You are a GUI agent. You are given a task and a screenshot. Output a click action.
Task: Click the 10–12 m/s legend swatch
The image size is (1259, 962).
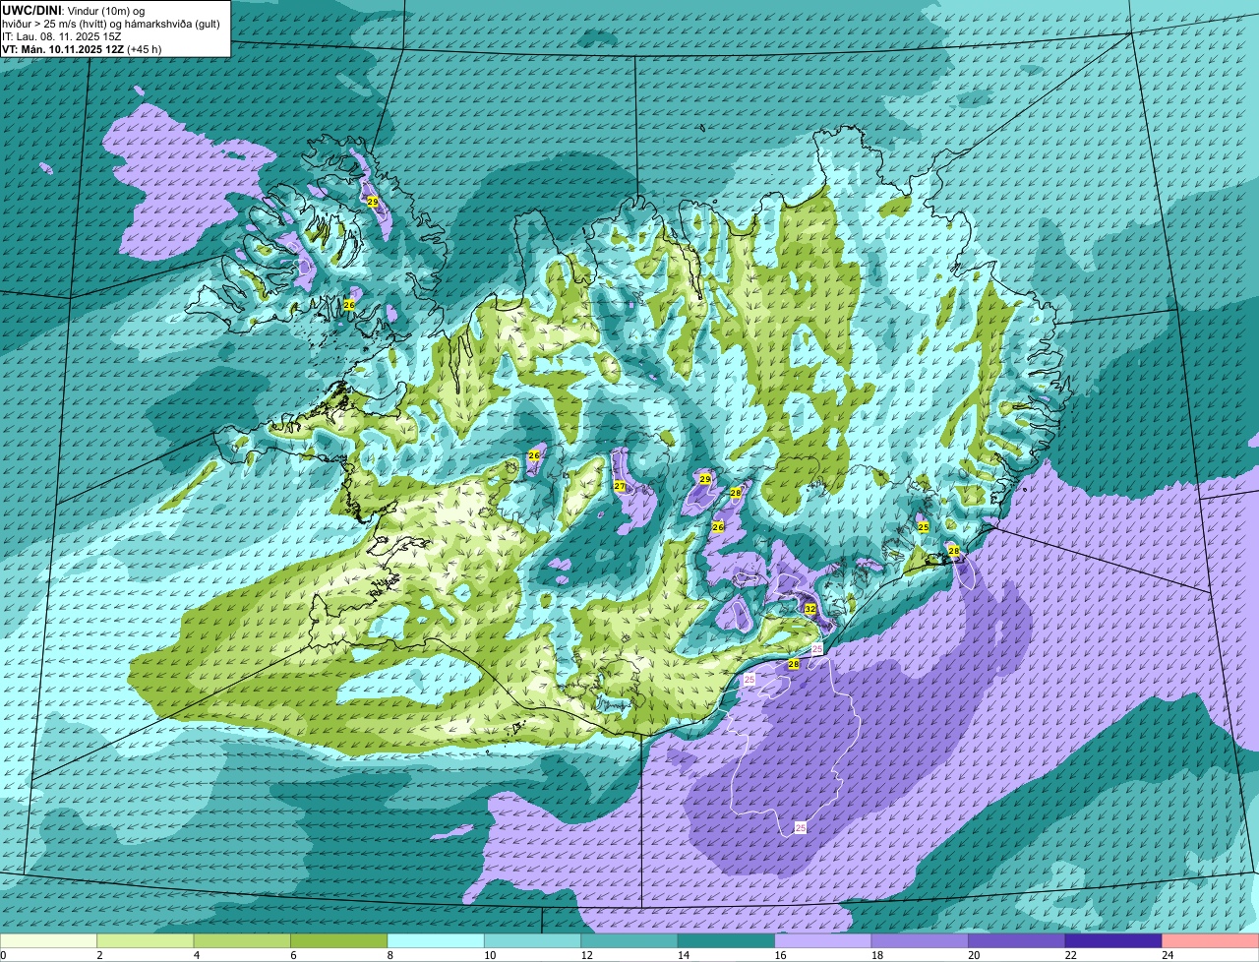click(532, 940)
